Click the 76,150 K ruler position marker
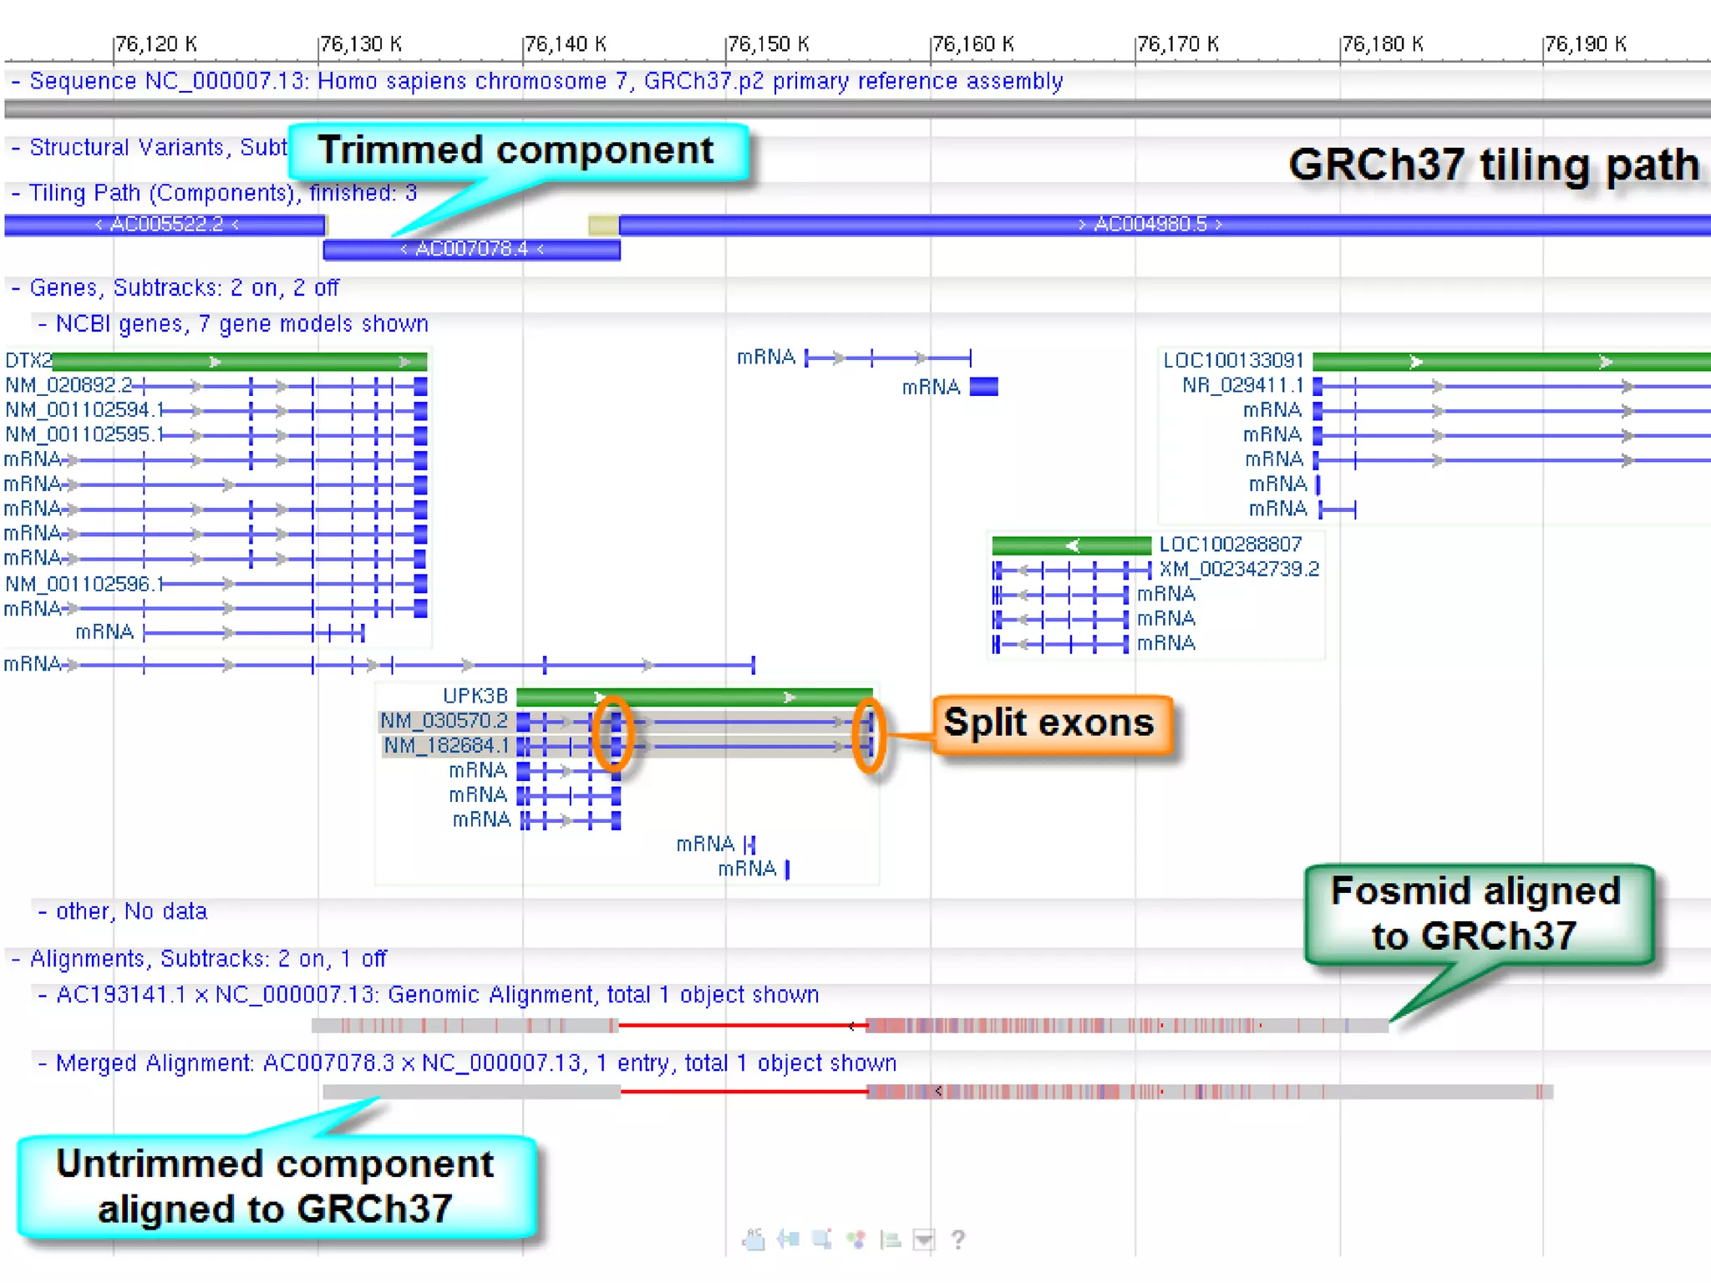1711x1283 pixels. (767, 44)
